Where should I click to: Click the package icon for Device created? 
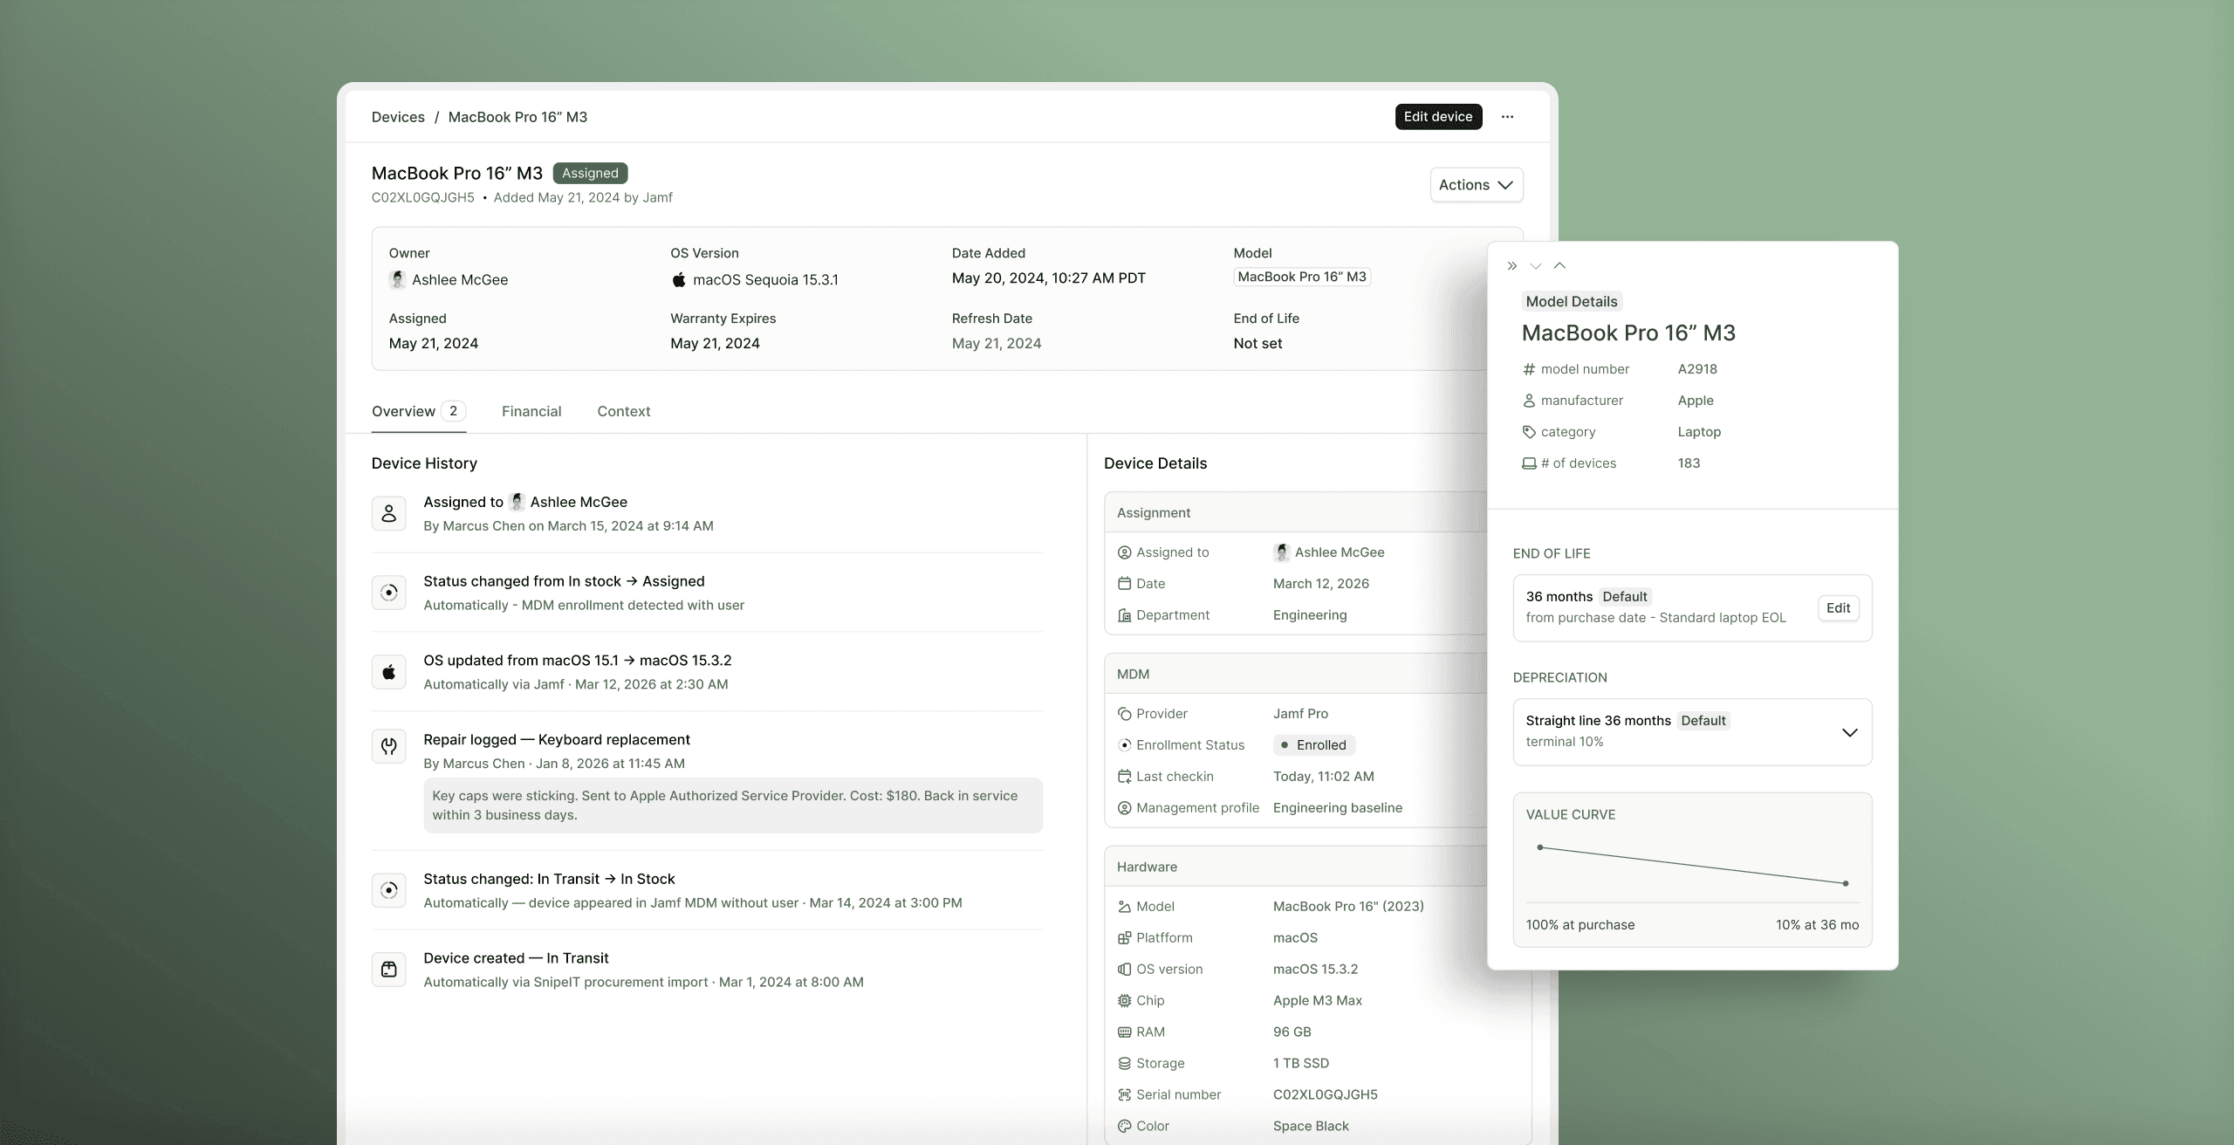[x=389, y=970]
